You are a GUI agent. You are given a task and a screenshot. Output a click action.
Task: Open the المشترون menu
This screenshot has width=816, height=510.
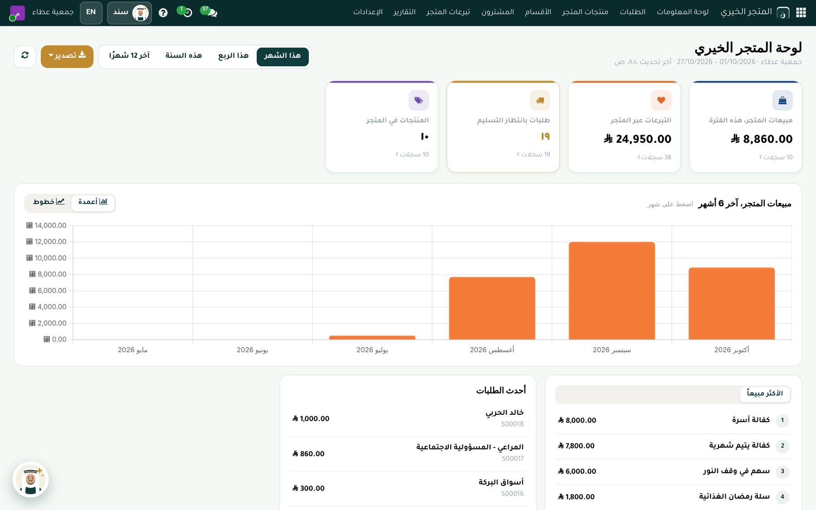[498, 12]
